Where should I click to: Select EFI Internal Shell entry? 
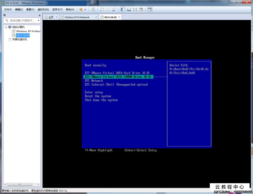coord(116,84)
